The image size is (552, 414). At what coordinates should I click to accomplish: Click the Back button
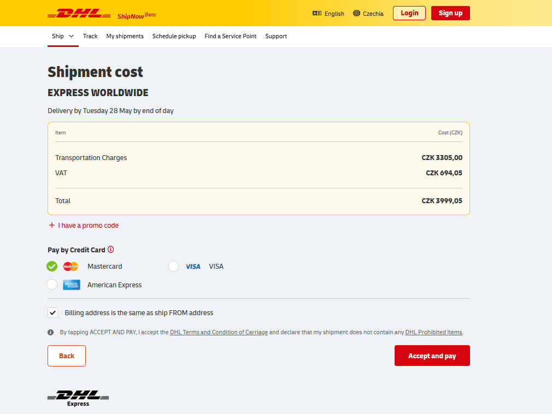click(x=67, y=356)
